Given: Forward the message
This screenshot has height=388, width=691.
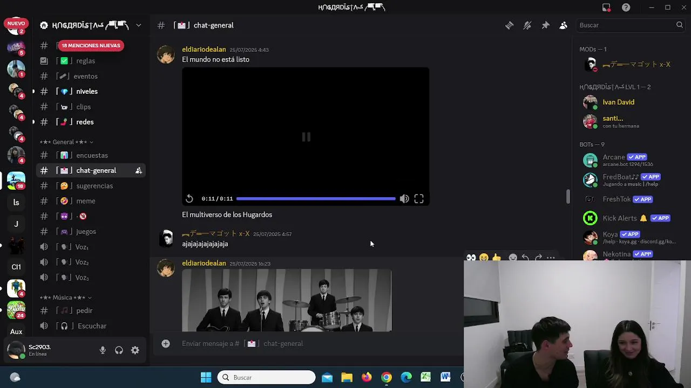Looking at the screenshot, I should click(538, 258).
